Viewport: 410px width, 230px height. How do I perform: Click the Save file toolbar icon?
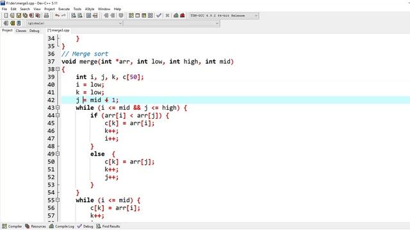pos(19,15)
